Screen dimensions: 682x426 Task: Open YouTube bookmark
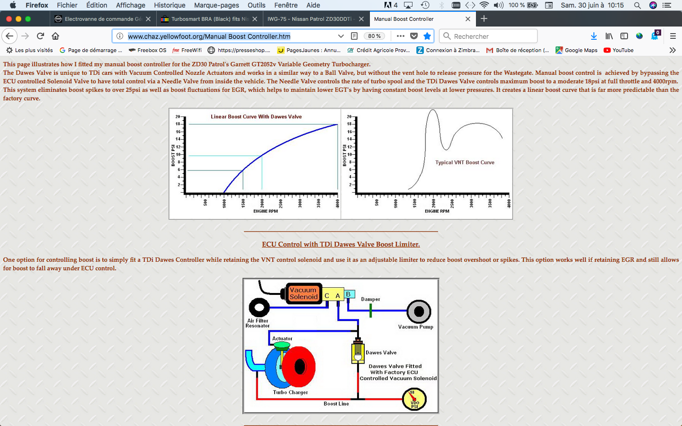pyautogui.click(x=619, y=50)
